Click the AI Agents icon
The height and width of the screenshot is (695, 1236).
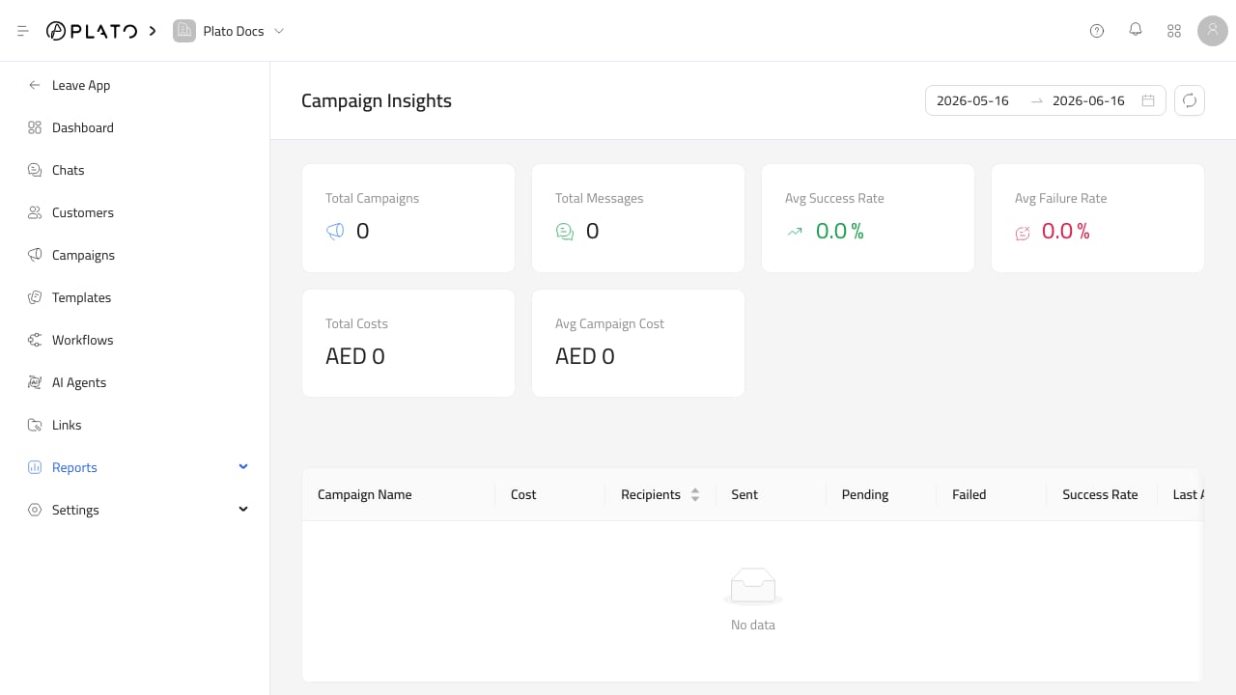(35, 382)
